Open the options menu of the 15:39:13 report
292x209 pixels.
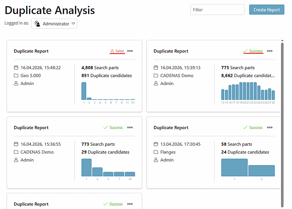(x=270, y=51)
